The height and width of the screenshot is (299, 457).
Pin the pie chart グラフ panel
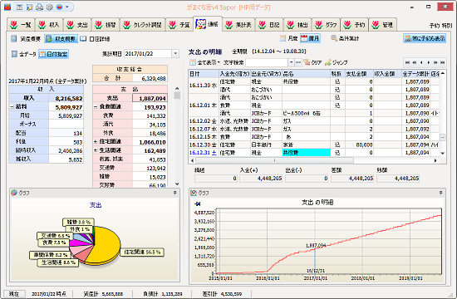coord(174,193)
